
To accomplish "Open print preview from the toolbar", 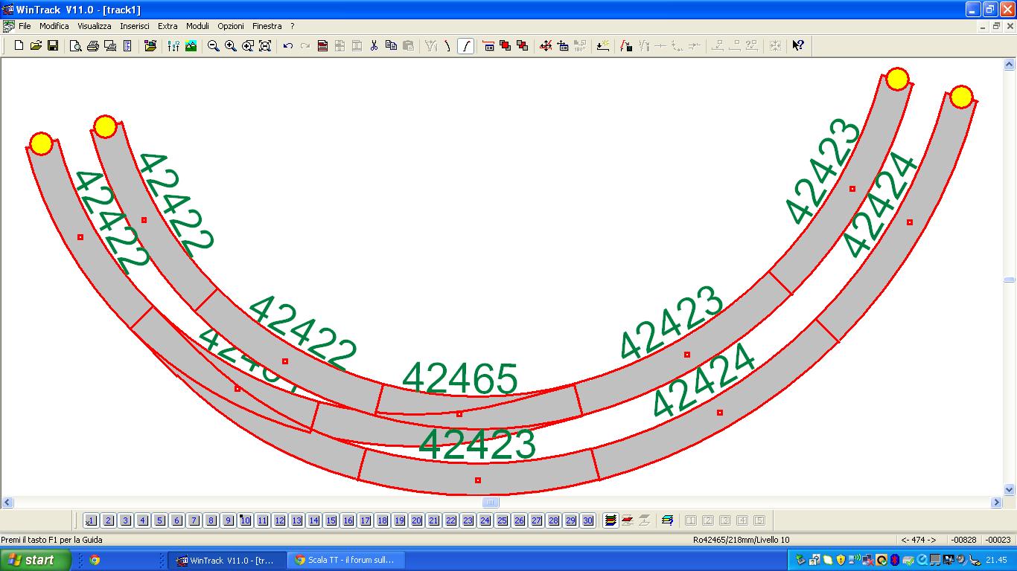I will click(75, 45).
